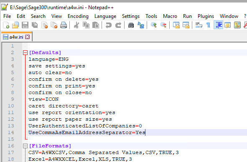Toggle synchronize horizontal scrolling icon

[186, 25]
